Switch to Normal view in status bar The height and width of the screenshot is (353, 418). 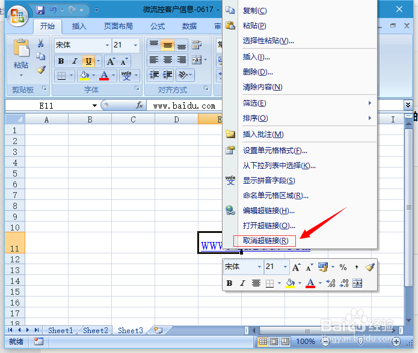click(263, 342)
